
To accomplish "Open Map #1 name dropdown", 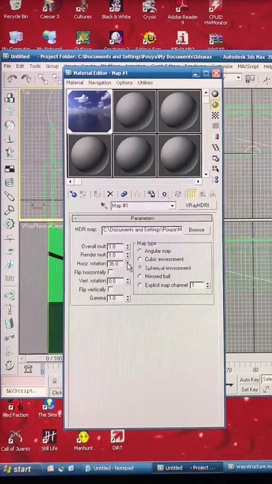I will pos(172,206).
